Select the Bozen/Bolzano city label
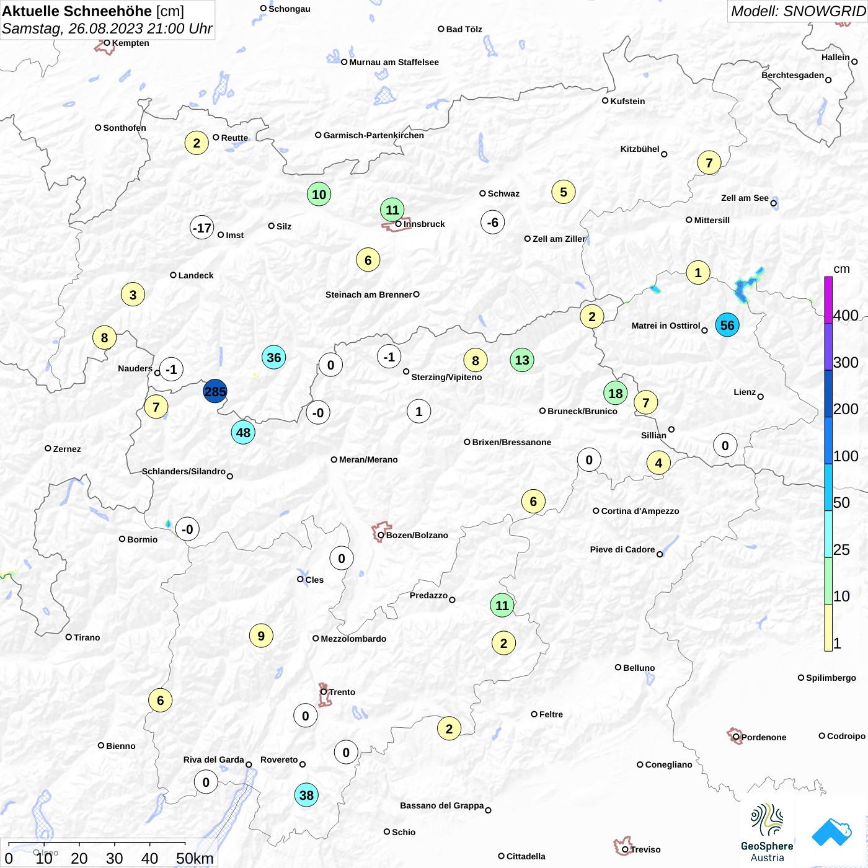This screenshot has height=868, width=868. coord(417,535)
